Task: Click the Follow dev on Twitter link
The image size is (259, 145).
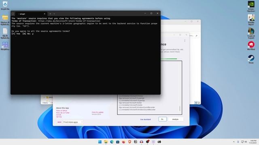Action: click(x=63, y=113)
